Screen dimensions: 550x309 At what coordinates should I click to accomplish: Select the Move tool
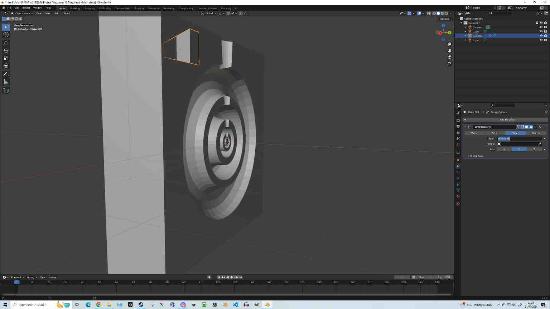6,43
